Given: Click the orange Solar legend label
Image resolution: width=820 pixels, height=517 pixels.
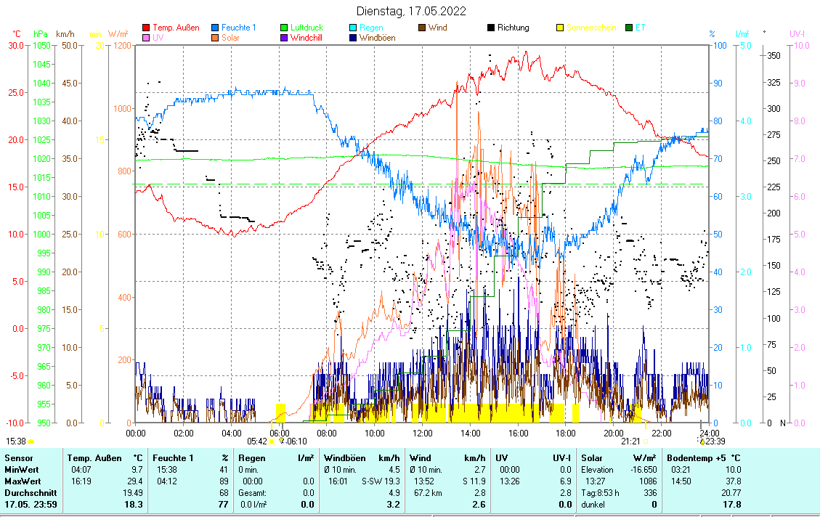Looking at the screenshot, I should [x=231, y=38].
